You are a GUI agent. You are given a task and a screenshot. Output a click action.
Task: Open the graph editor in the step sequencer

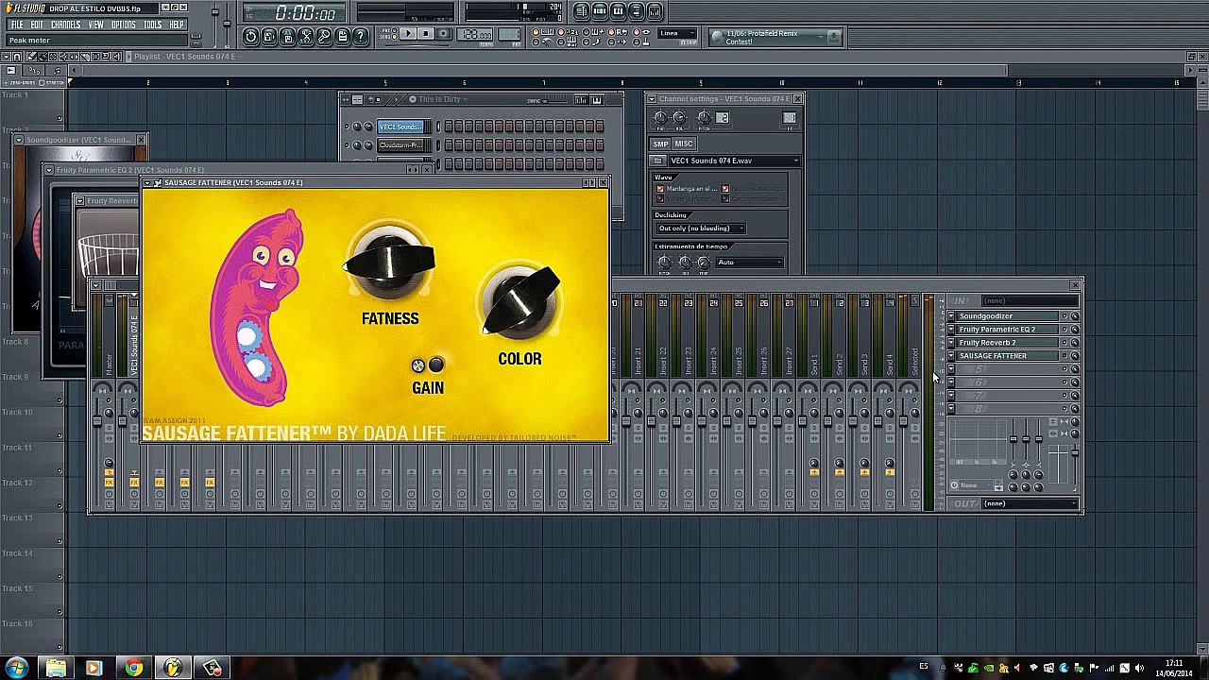point(581,99)
